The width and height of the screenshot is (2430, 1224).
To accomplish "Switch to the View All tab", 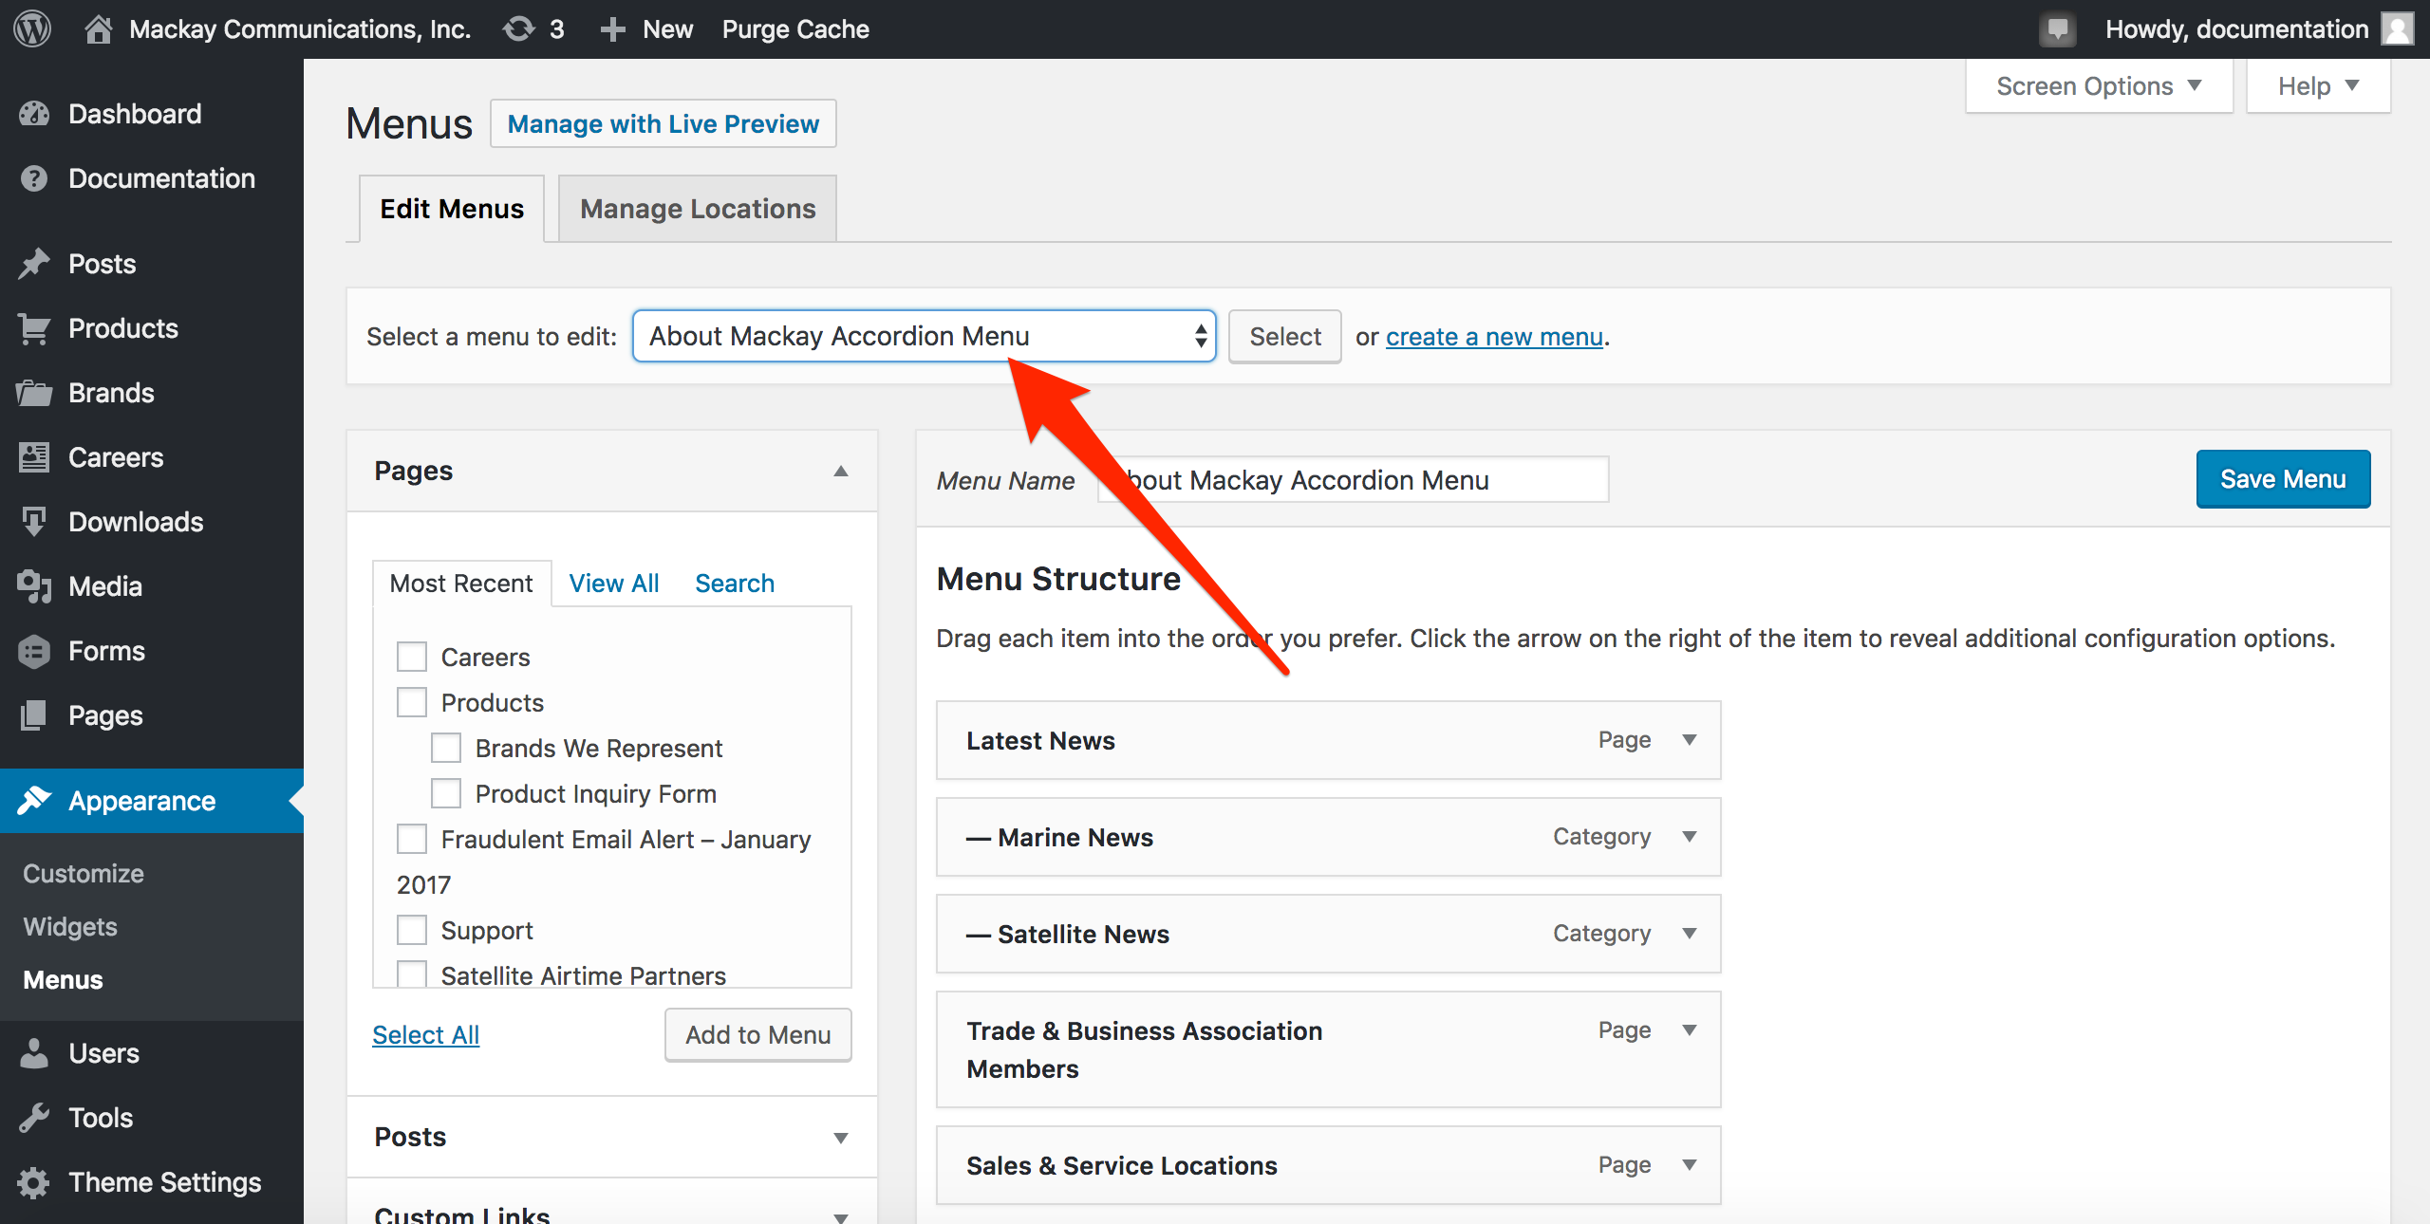I will (614, 584).
